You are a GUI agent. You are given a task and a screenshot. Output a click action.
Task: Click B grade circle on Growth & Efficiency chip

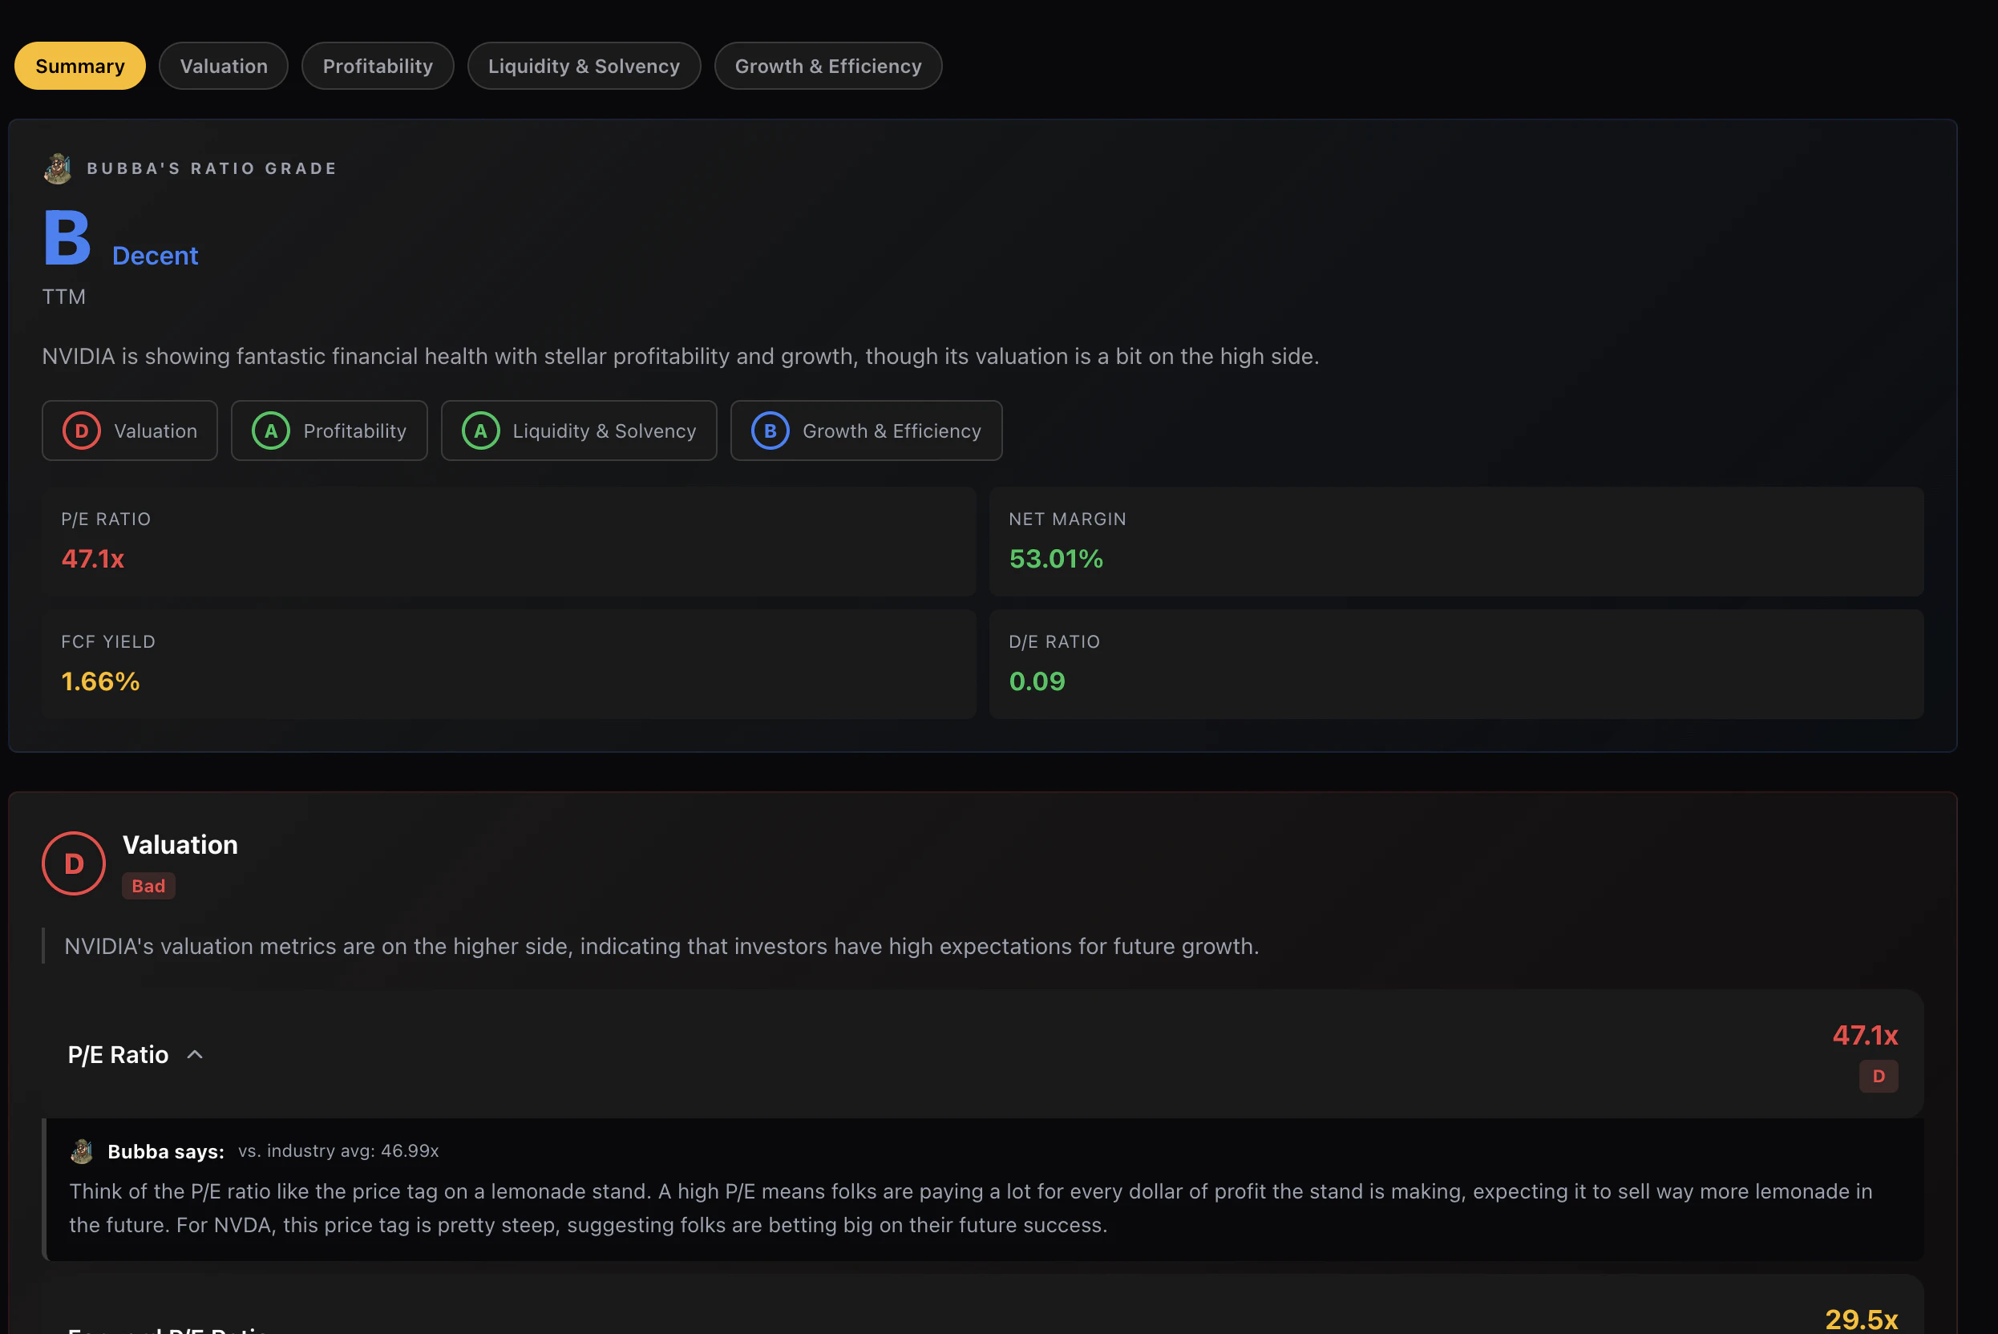pos(769,431)
